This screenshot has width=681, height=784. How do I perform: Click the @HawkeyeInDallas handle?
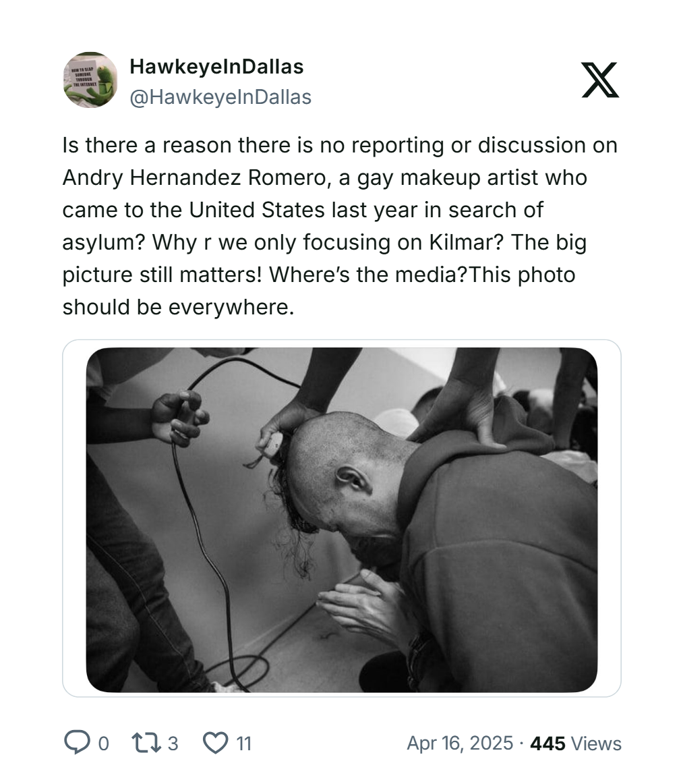220,97
